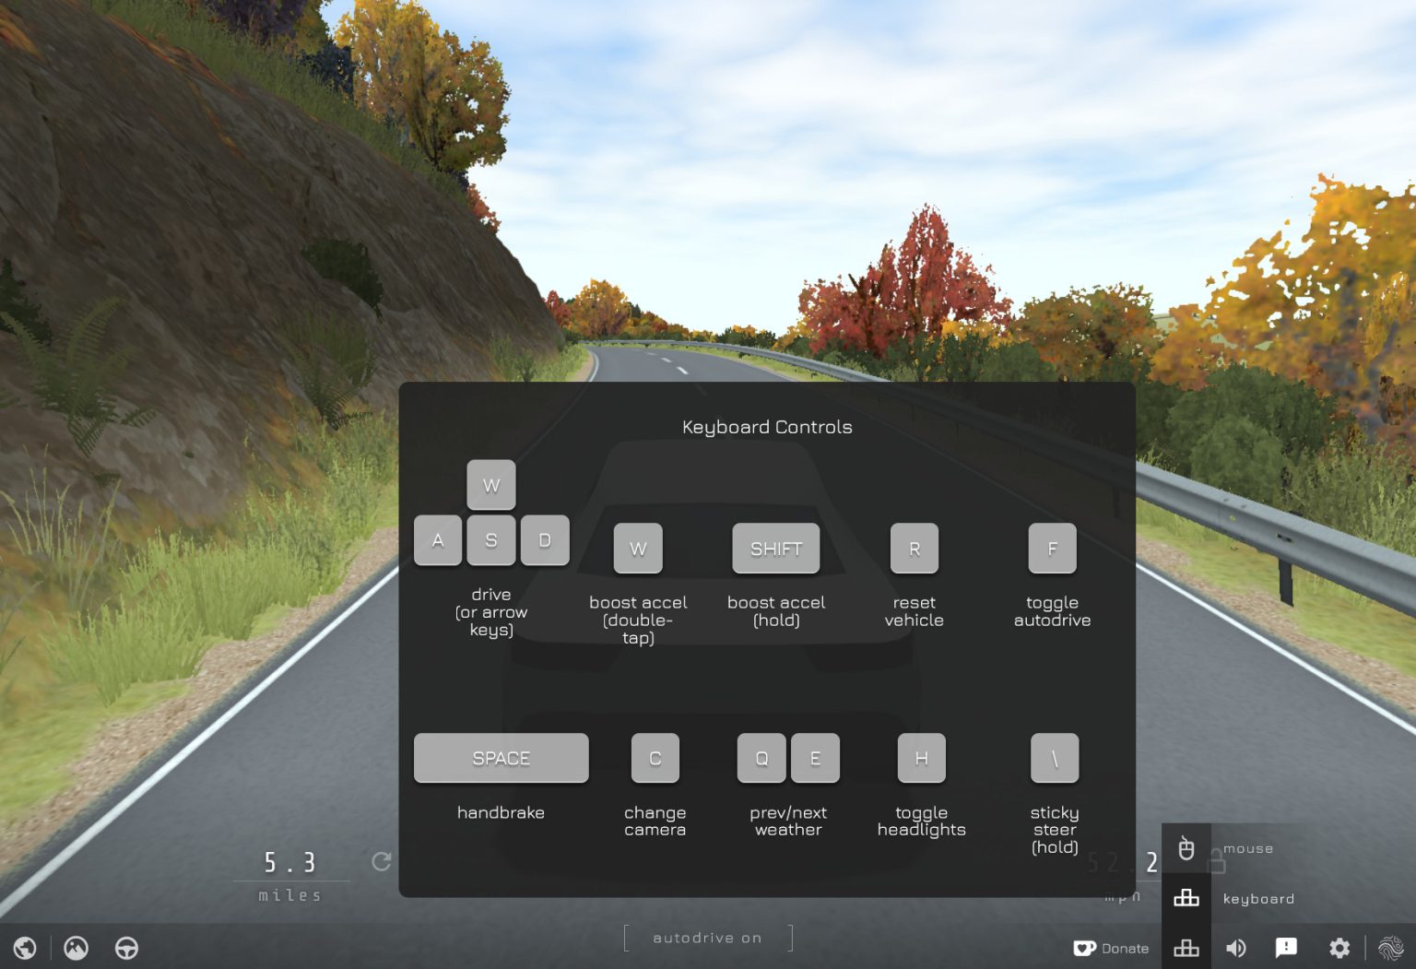Open vehicle options via the steering wheel icon
Image resolution: width=1416 pixels, height=969 pixels.
pos(126,948)
